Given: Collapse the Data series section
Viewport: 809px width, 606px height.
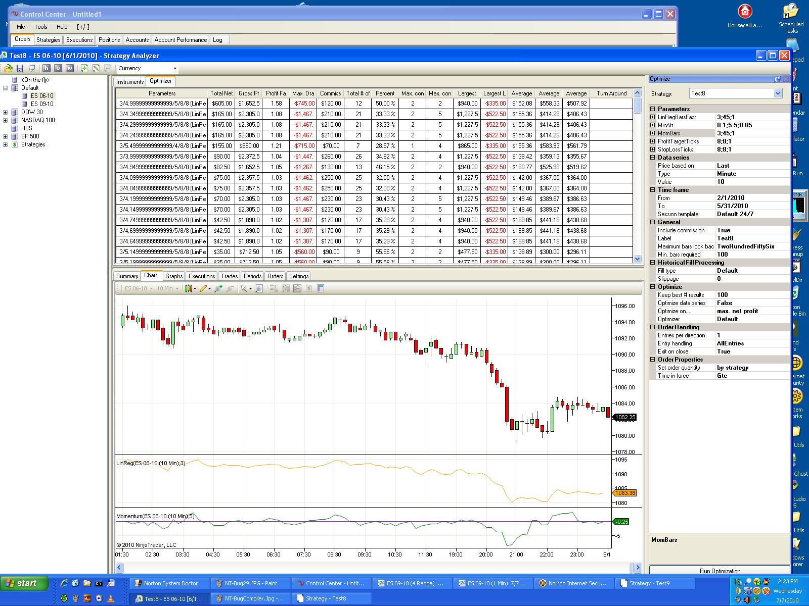Looking at the screenshot, I should click(x=653, y=158).
